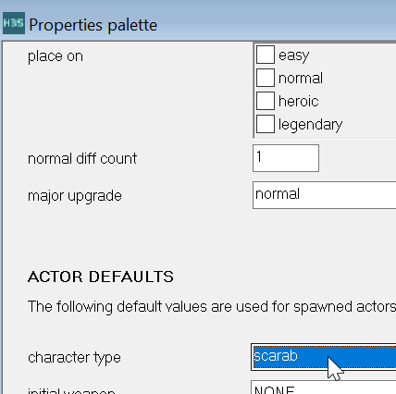396x394 pixels.
Task: Open the character type dropdown showing scarab
Action: click(x=324, y=357)
